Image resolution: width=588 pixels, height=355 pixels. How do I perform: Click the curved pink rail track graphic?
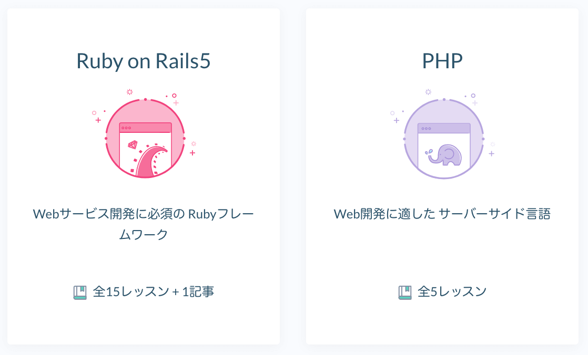(x=151, y=161)
